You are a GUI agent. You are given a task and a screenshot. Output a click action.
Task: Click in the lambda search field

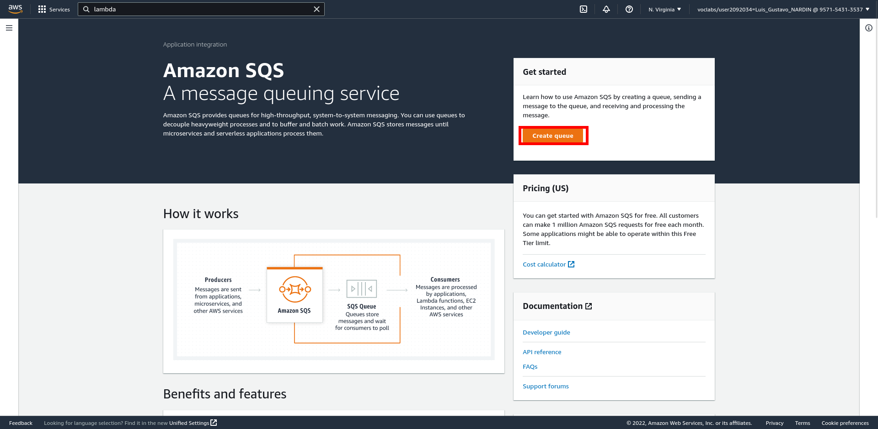201,9
